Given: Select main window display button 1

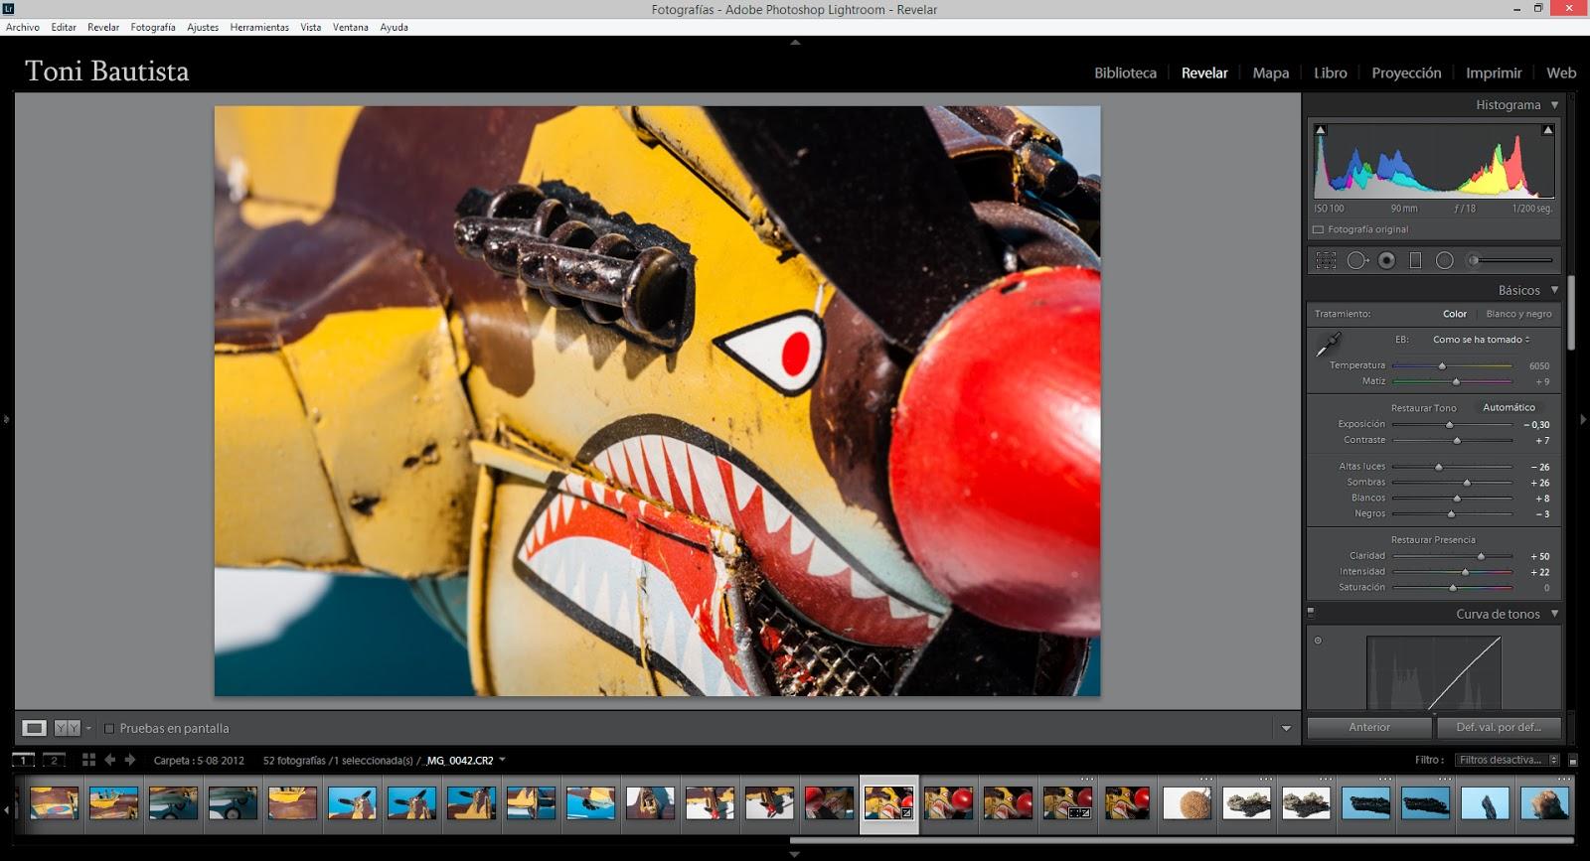Looking at the screenshot, I should tap(23, 760).
